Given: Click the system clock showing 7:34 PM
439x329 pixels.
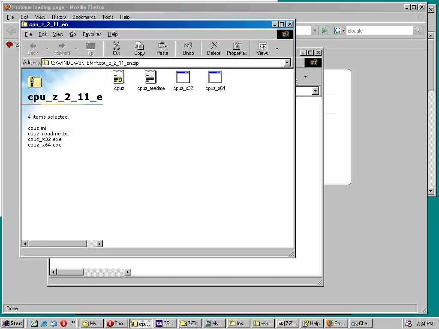Looking at the screenshot, I should point(424,323).
